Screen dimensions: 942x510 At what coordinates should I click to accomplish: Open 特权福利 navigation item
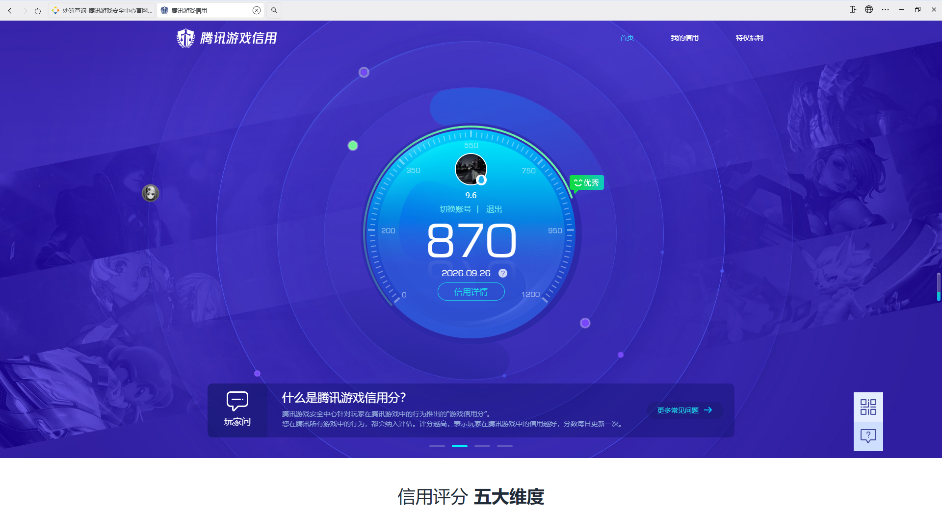[x=750, y=38]
